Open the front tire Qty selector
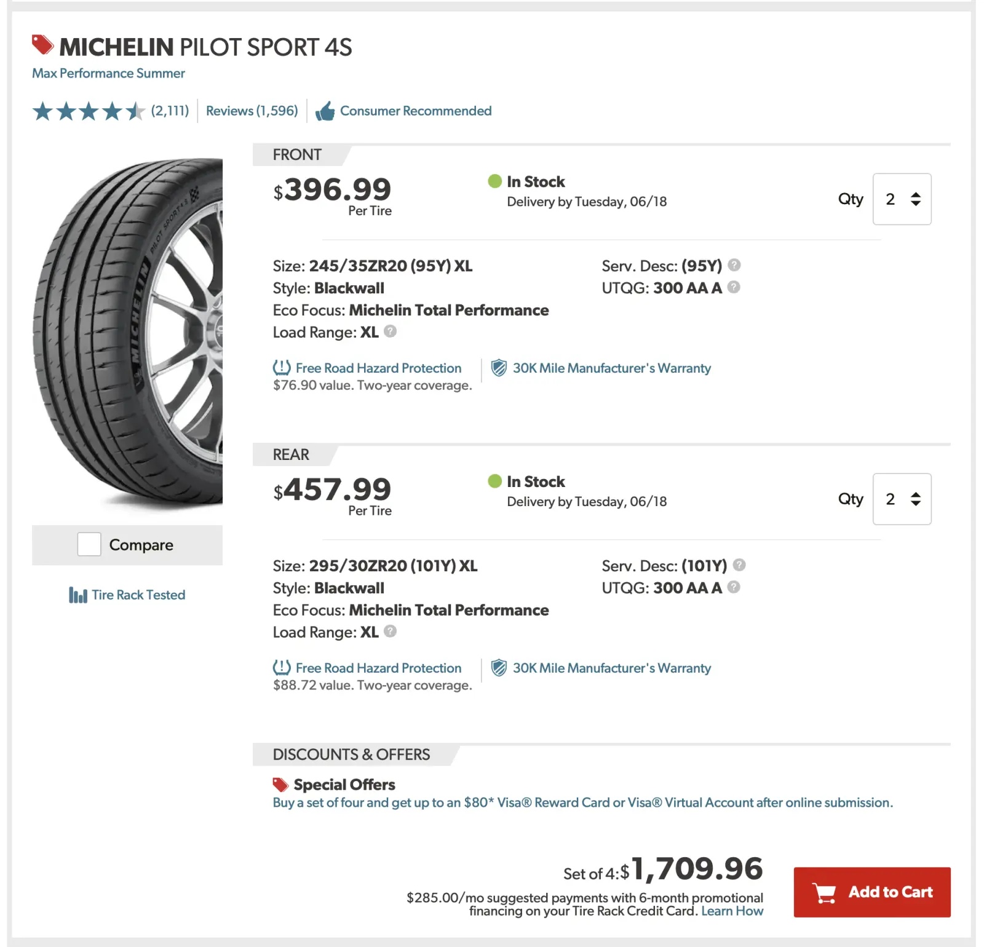This screenshot has width=984, height=947. pos(902,199)
